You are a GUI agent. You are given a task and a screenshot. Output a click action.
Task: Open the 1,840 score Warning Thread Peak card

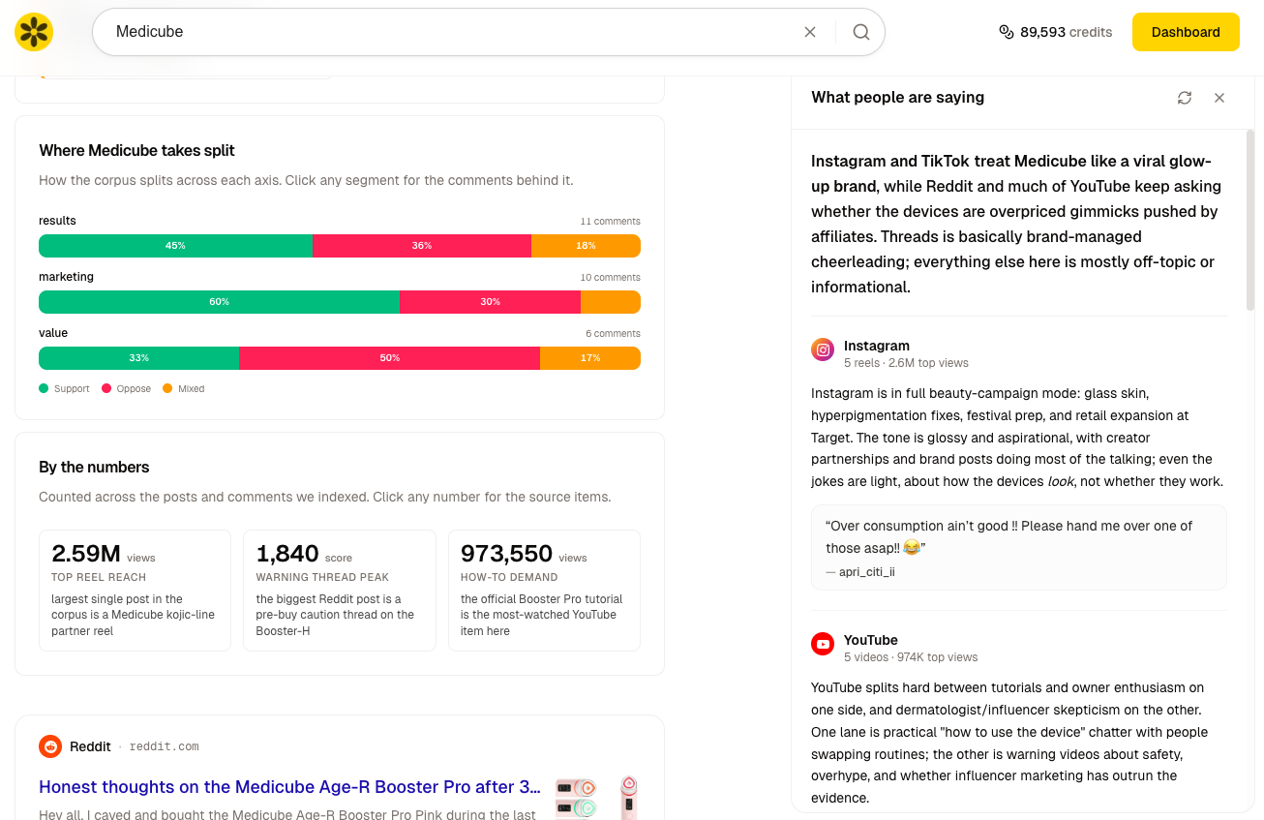[340, 591]
